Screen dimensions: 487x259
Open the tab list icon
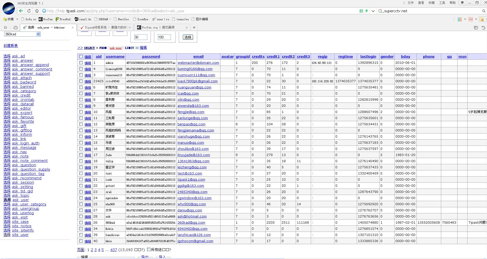point(476,27)
